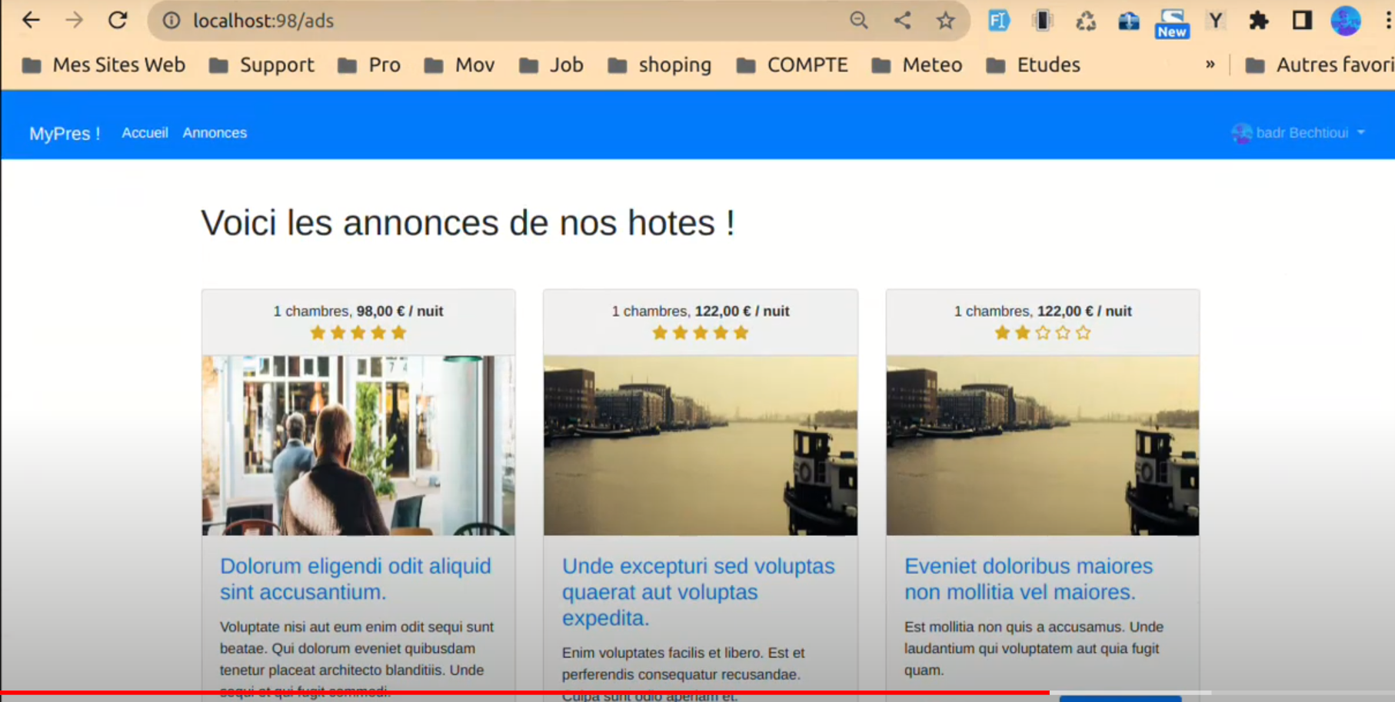Image resolution: width=1395 pixels, height=702 pixels.
Task: Click the share page icon
Action: point(902,21)
